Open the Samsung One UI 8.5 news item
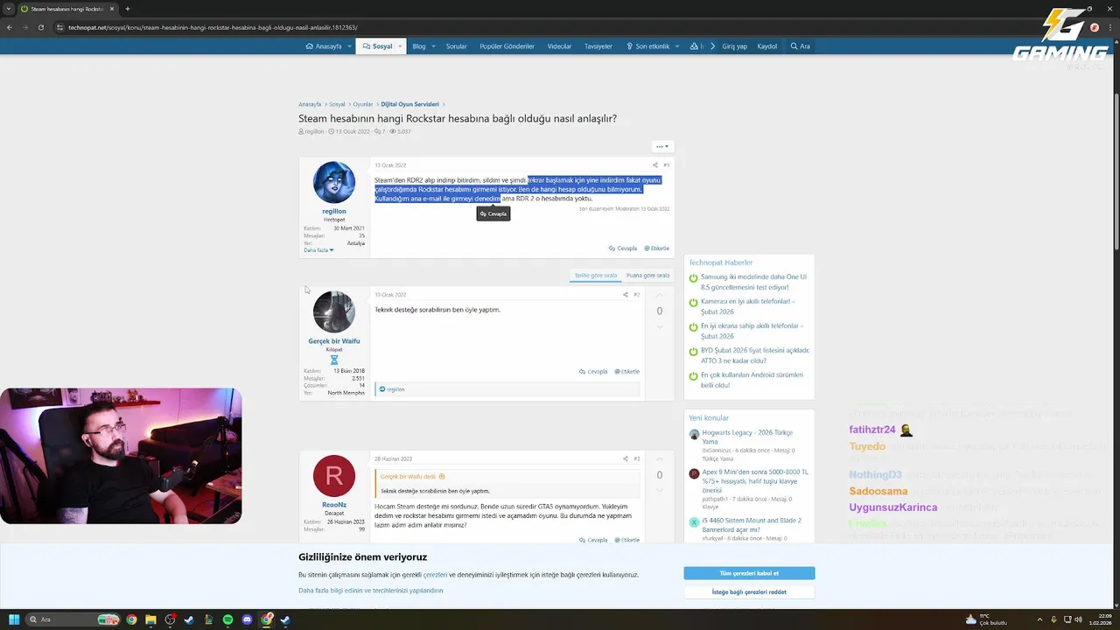Viewport: 1120px width, 630px height. [x=754, y=282]
